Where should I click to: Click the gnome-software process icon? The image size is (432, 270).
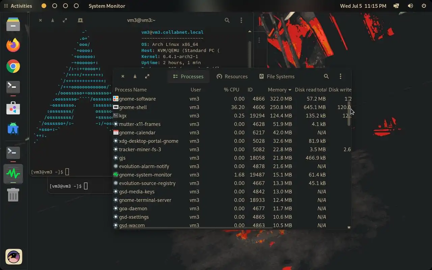[116, 99]
